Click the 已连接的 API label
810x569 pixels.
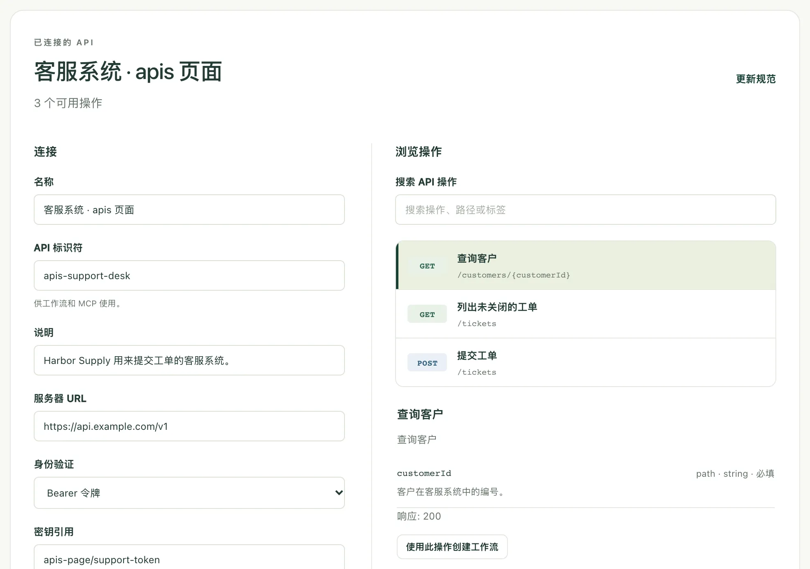(64, 42)
